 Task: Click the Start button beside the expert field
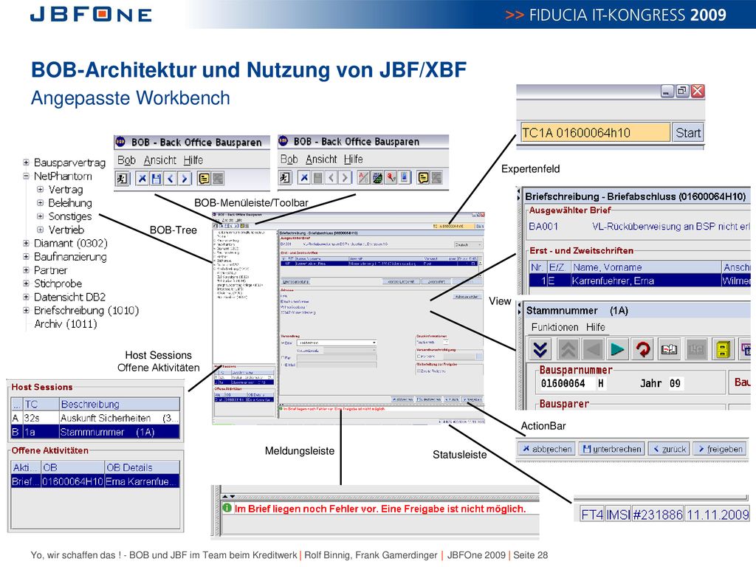(687, 133)
